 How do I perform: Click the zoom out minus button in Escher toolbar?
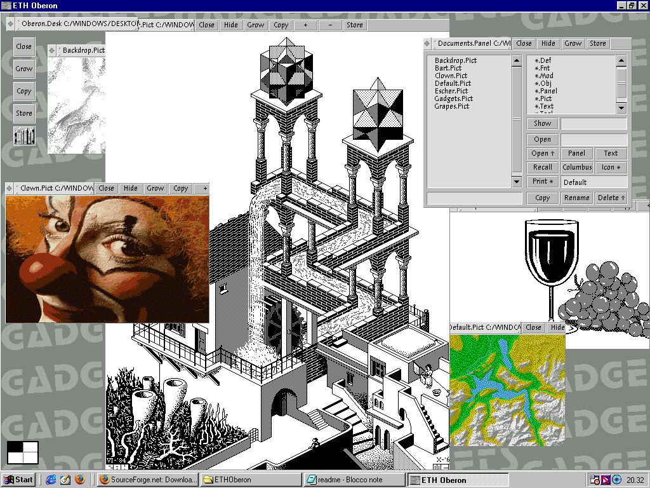click(330, 25)
